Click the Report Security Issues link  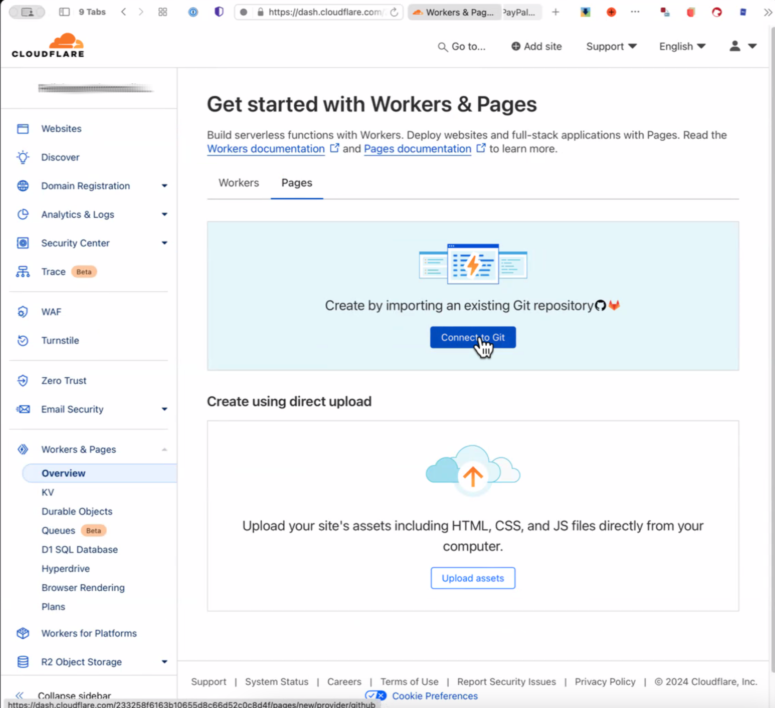[x=507, y=681]
